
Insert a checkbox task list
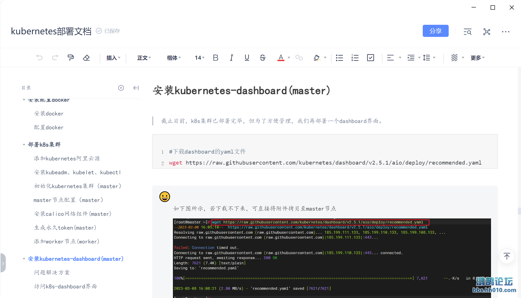pyautogui.click(x=371, y=58)
